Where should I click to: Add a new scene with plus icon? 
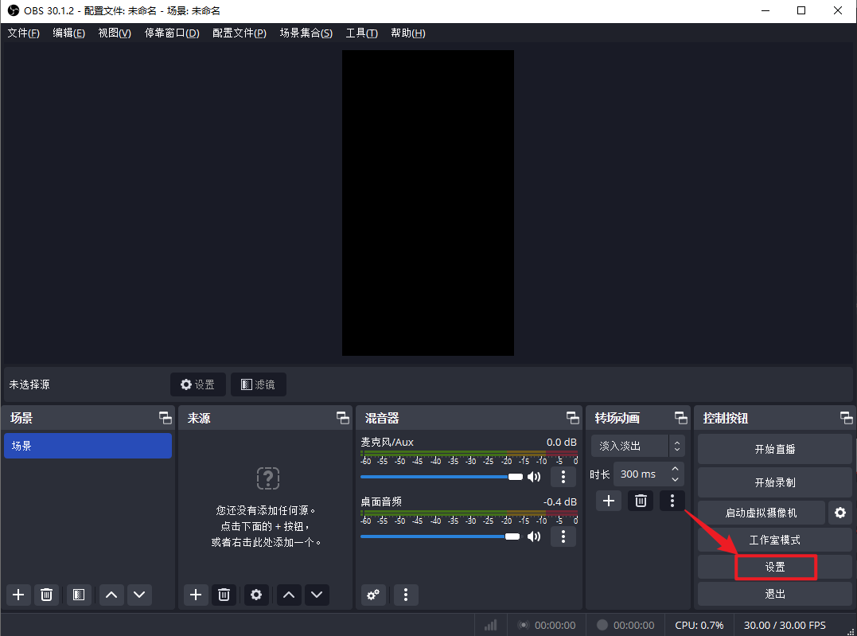pyautogui.click(x=18, y=595)
